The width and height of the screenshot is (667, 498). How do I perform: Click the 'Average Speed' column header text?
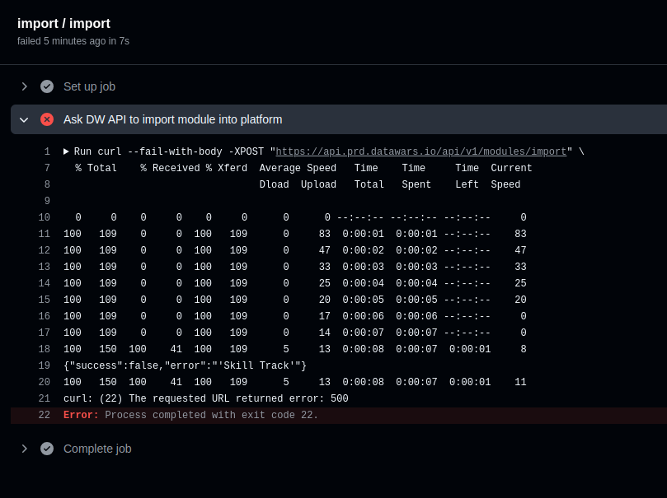click(298, 168)
